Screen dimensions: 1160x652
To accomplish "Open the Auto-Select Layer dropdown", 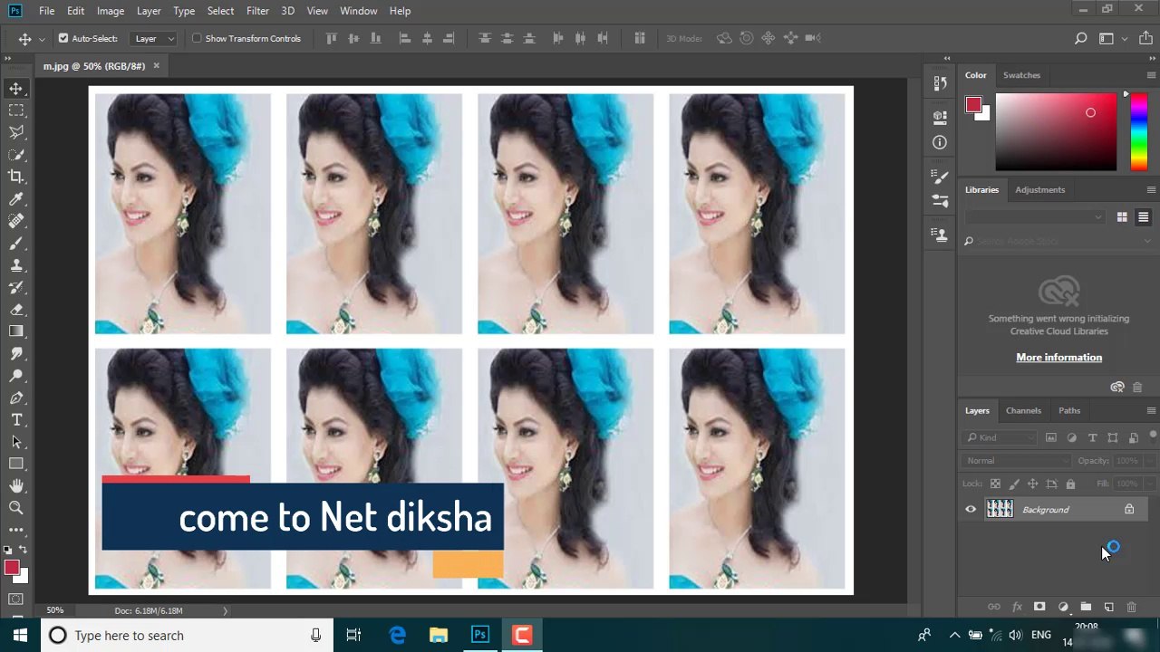I will [154, 38].
